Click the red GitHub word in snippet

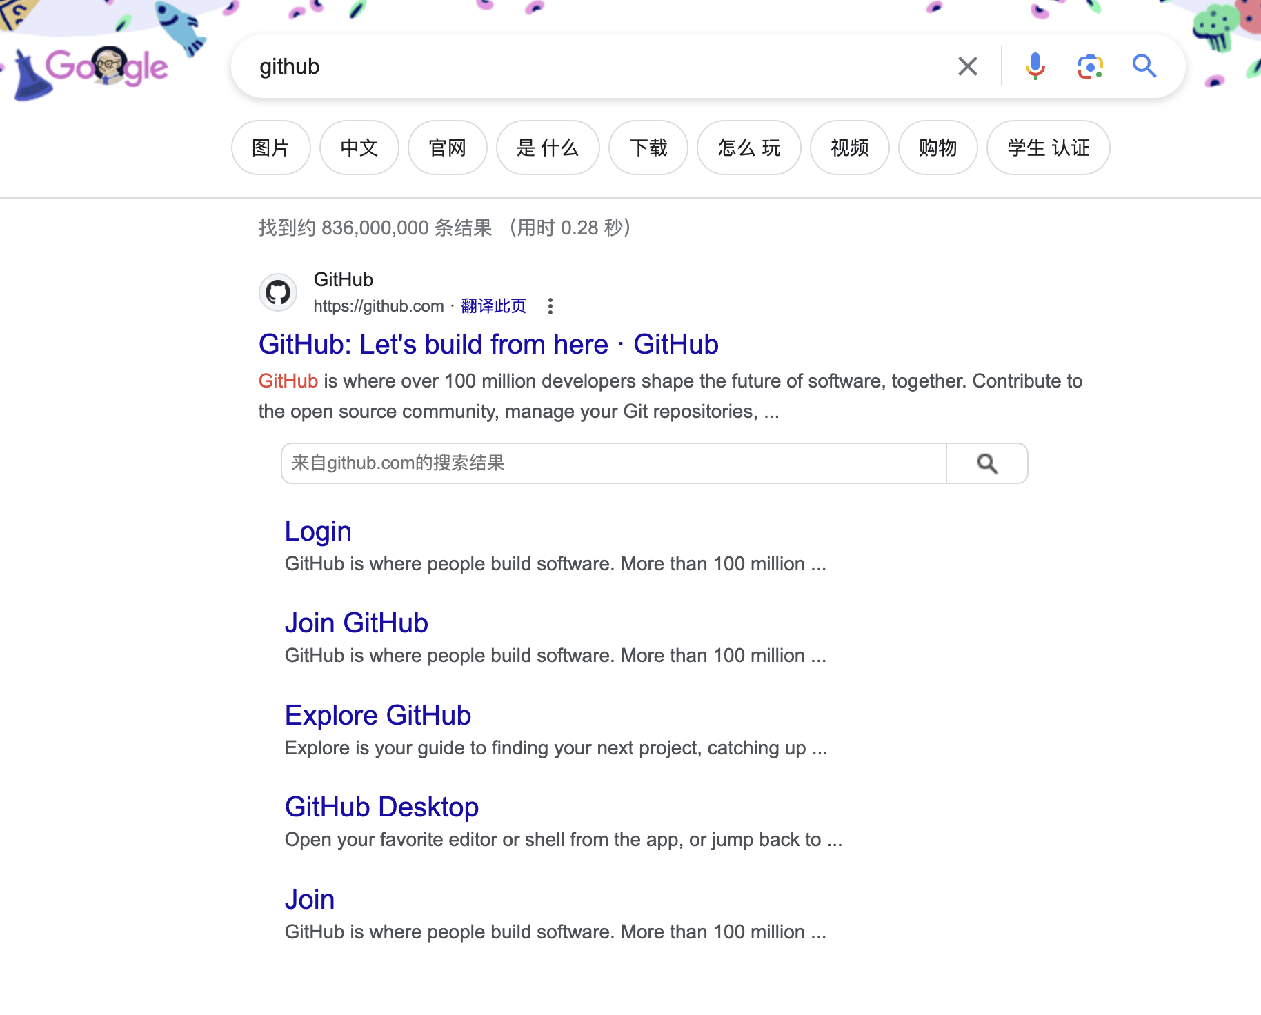point(288,381)
